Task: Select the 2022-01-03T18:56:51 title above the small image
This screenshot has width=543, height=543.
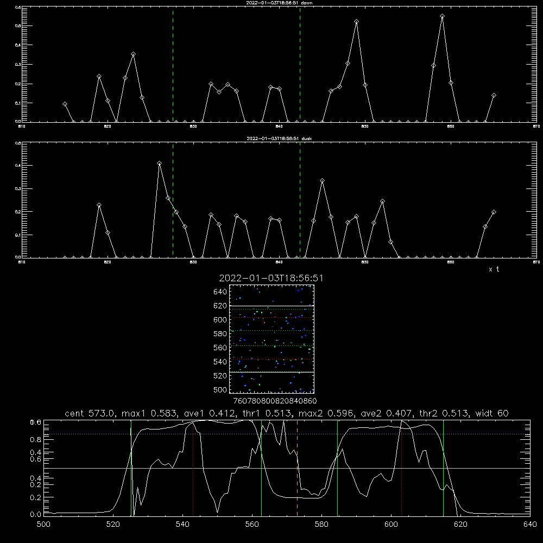Action: [x=271, y=278]
